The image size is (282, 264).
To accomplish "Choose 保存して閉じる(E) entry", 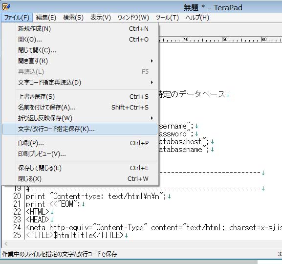I will click(x=80, y=168).
